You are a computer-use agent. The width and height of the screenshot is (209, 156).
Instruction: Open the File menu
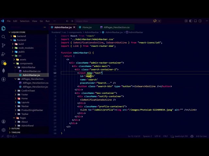point(9,21)
